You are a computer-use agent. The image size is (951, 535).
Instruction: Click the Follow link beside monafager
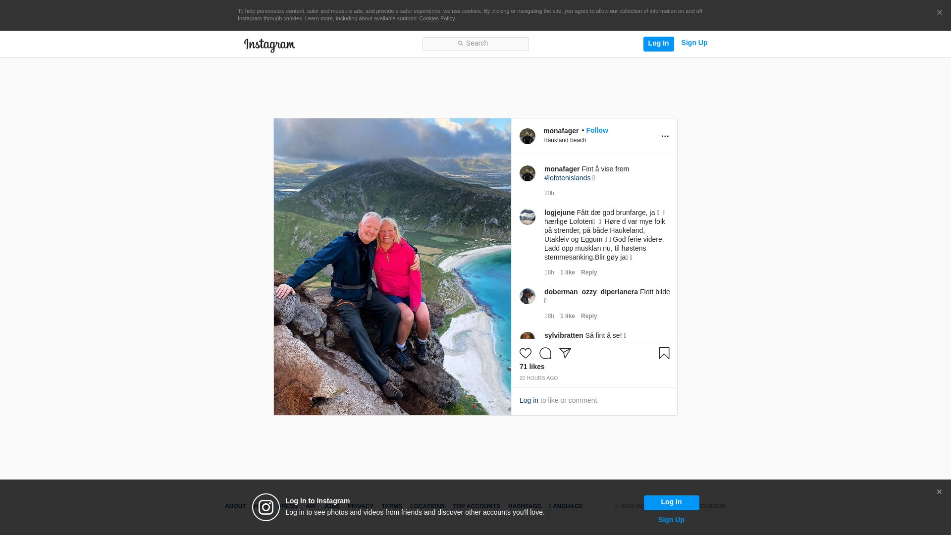[x=597, y=130]
